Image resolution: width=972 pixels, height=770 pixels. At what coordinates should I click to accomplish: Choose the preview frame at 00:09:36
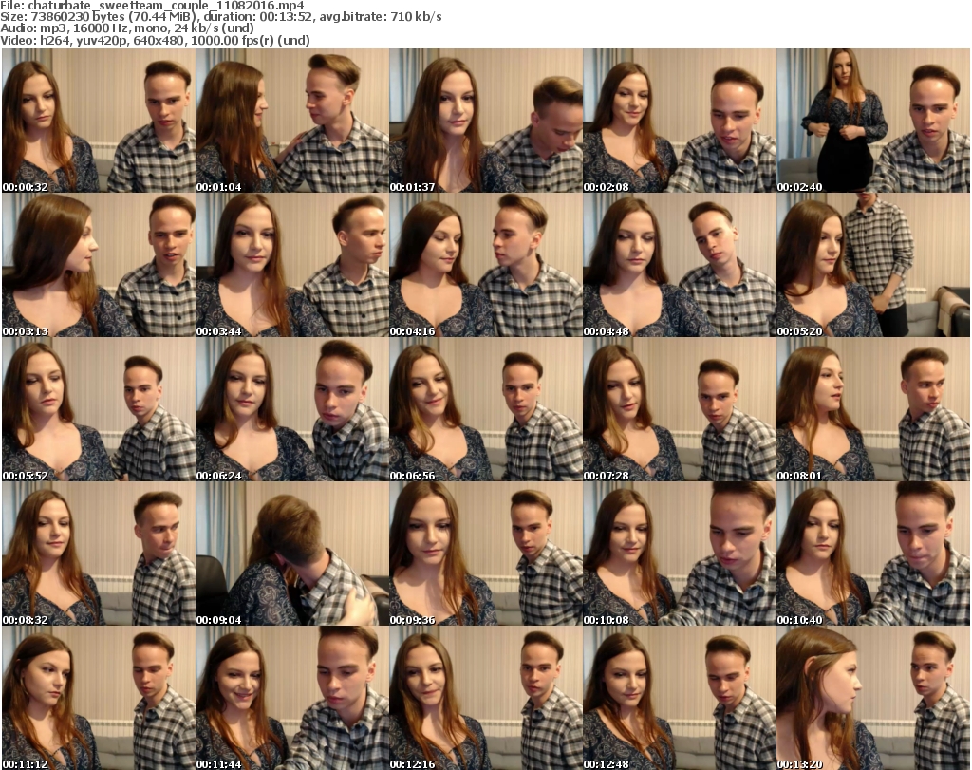point(486,554)
